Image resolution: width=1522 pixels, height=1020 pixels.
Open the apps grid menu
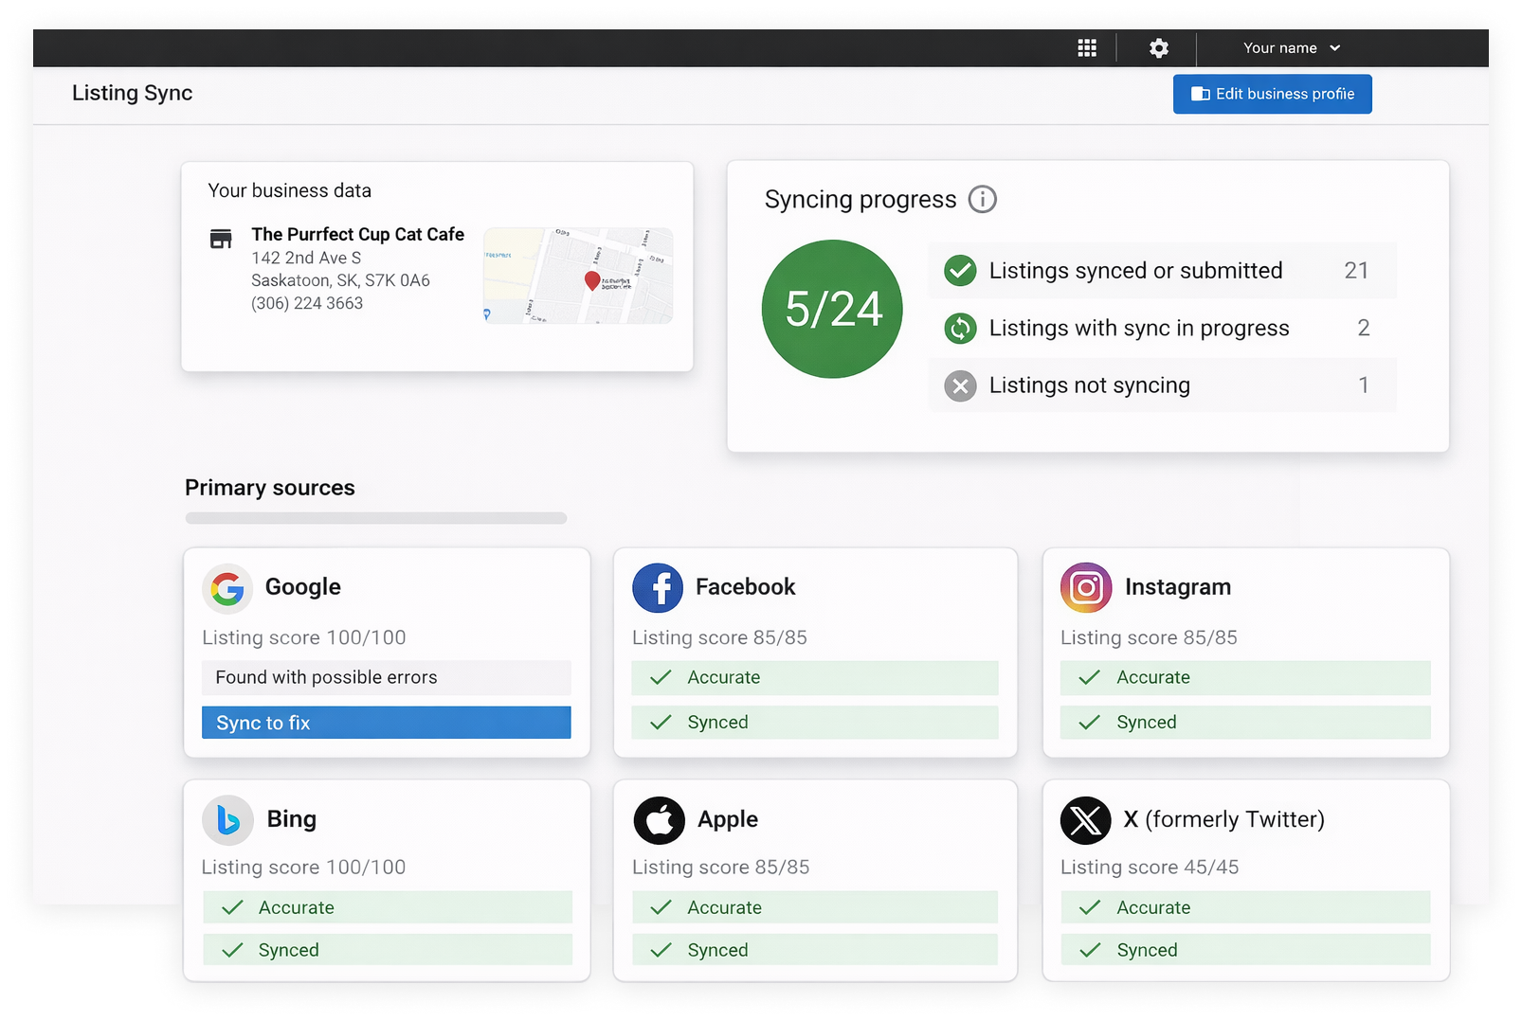click(1087, 47)
